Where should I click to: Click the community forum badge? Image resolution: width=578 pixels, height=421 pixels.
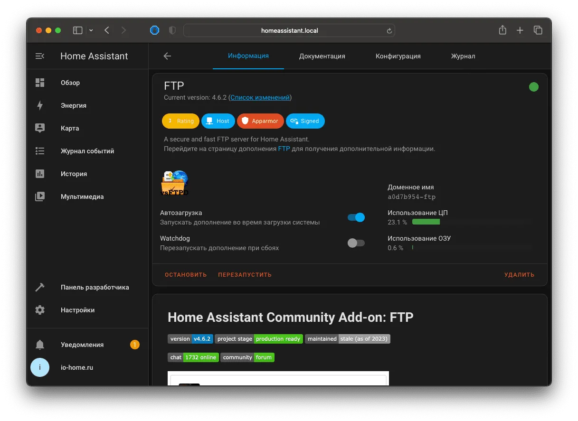[247, 357]
